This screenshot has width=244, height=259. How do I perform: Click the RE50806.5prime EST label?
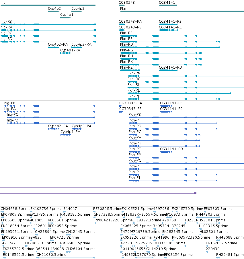pyautogui.click(x=108, y=209)
